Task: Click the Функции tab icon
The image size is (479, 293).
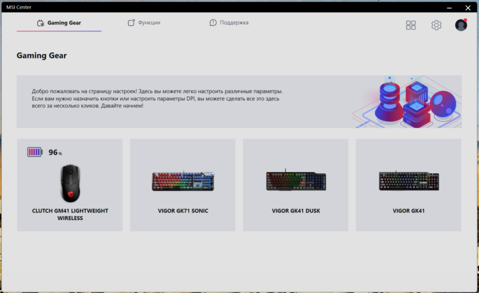Action: click(x=131, y=23)
